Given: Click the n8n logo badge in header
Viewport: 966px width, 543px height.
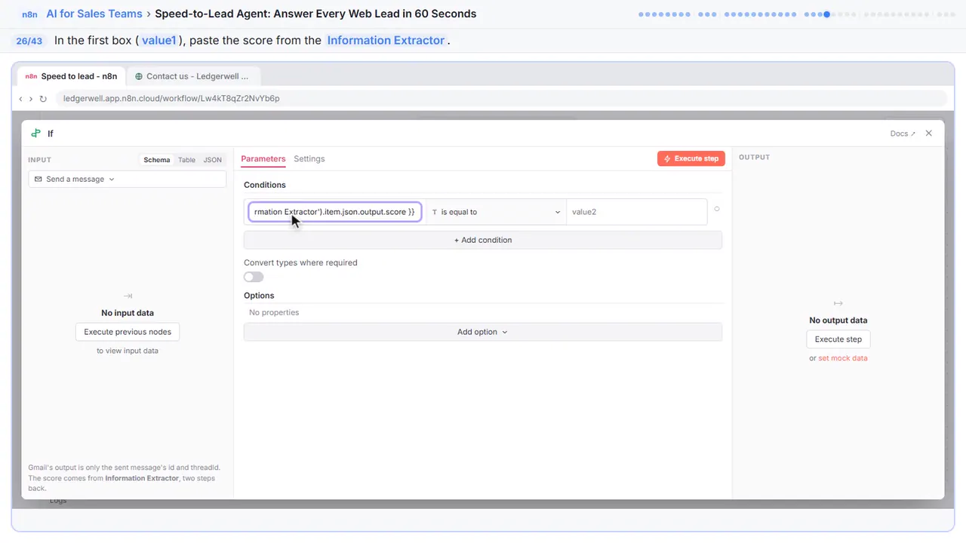Looking at the screenshot, I should [29, 14].
